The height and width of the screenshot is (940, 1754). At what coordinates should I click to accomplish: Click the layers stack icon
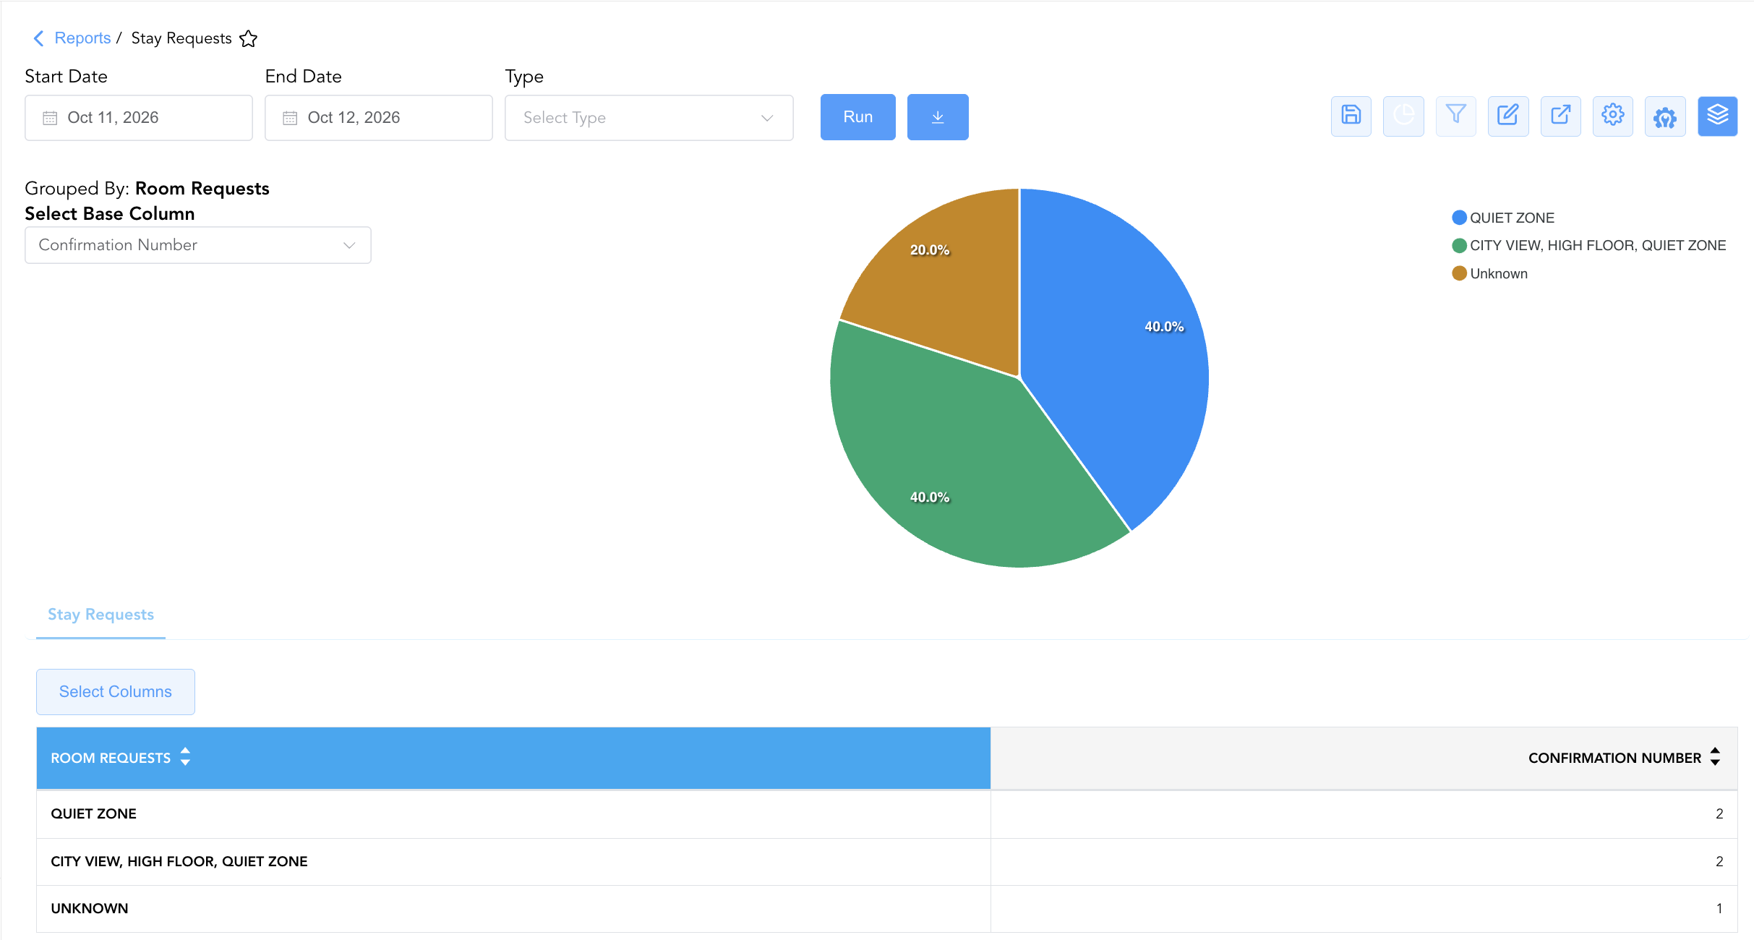pyautogui.click(x=1717, y=116)
